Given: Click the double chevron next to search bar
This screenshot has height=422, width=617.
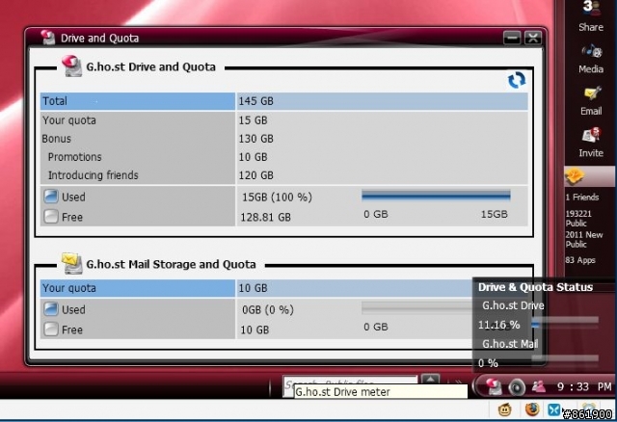Looking at the screenshot, I should click(459, 382).
